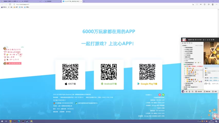Image resolution: width=219 pixels, height=123 pixels.
Task: Click the golden star banner in chat window
Action: [x=211, y=53]
